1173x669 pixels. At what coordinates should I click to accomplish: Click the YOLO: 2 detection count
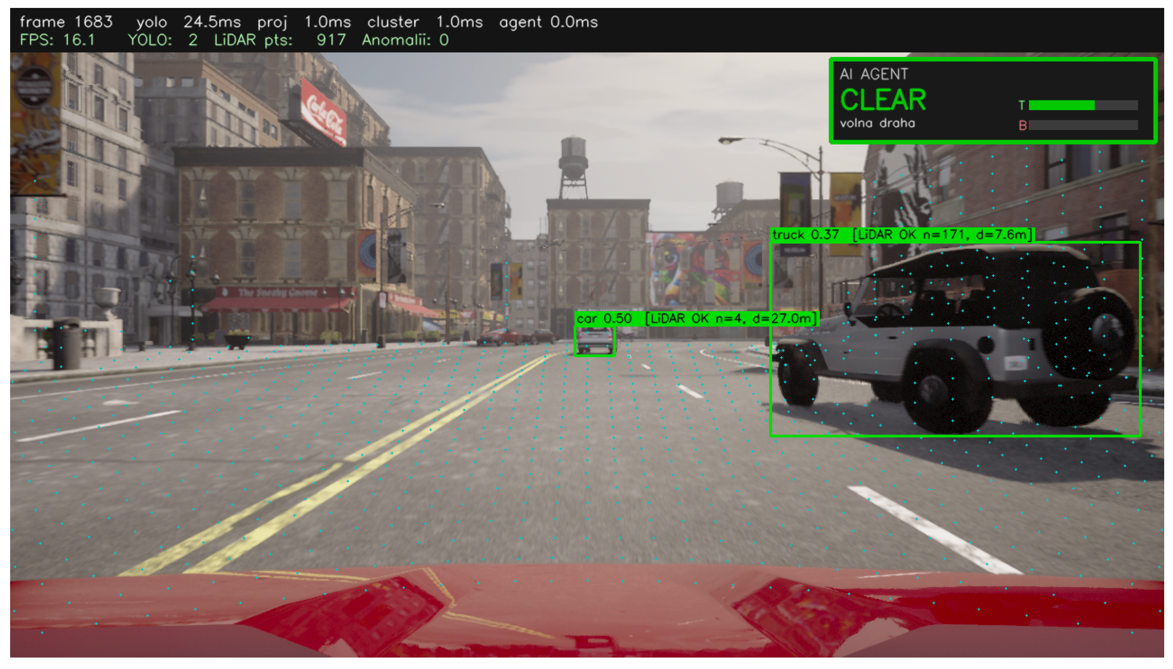click(x=163, y=40)
